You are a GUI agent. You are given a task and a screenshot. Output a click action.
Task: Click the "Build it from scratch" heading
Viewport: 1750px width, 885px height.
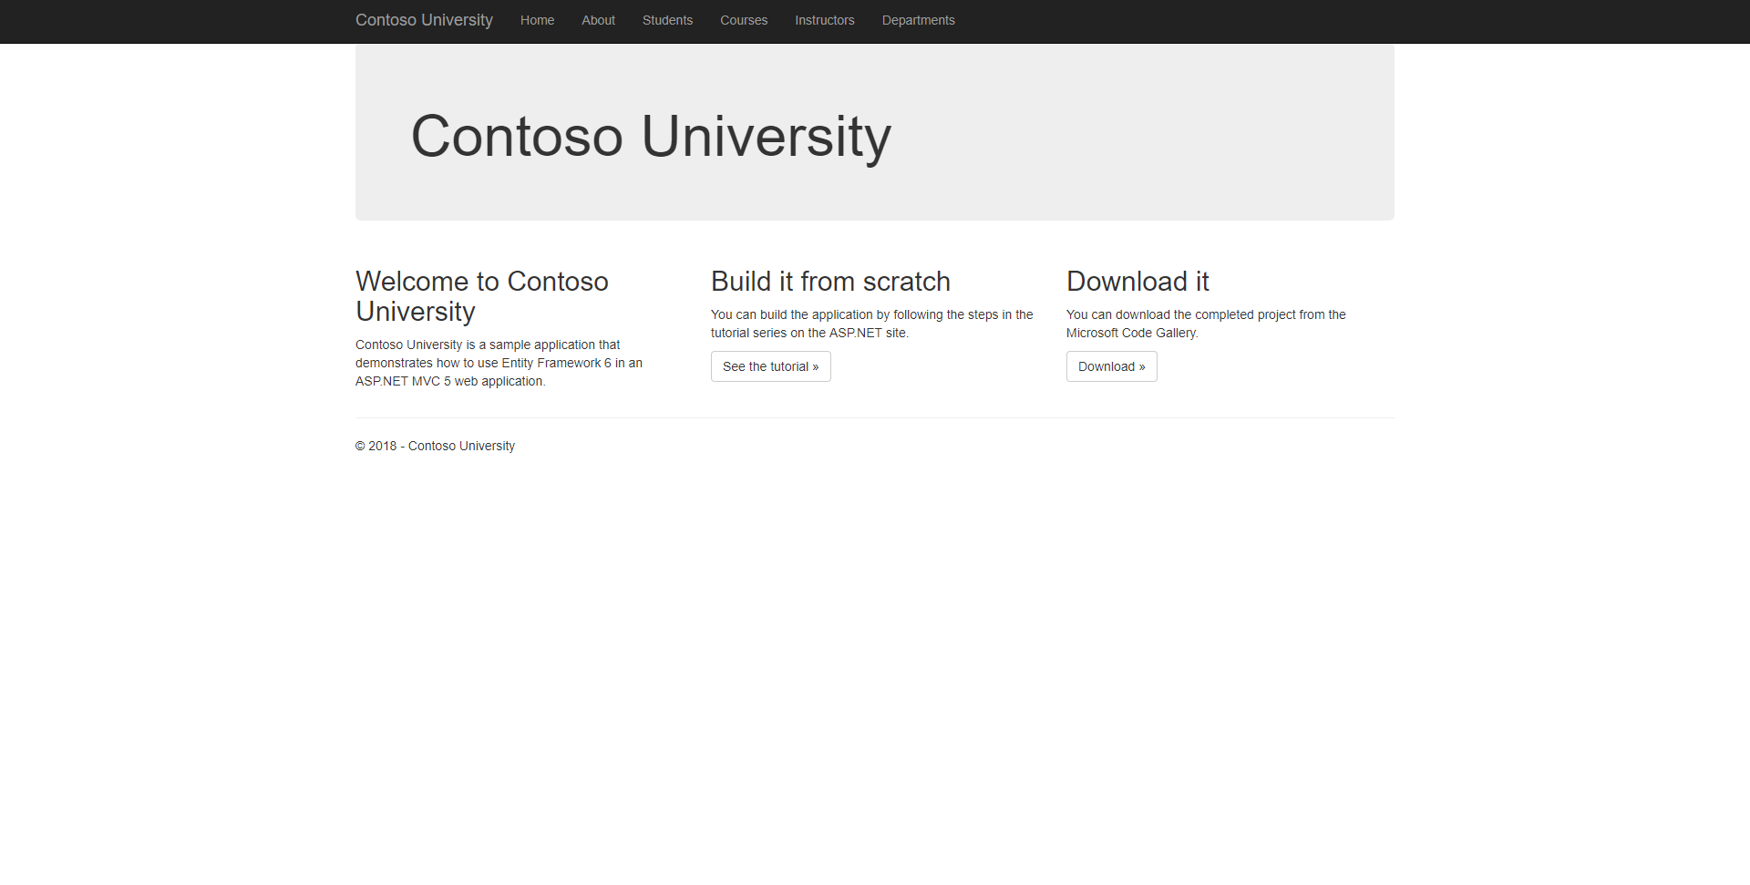tap(830, 282)
